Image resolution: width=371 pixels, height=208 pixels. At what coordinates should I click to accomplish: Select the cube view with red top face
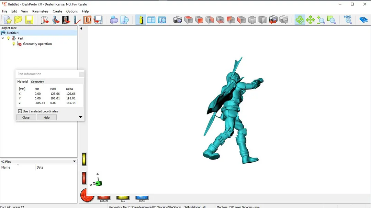(x=188, y=20)
